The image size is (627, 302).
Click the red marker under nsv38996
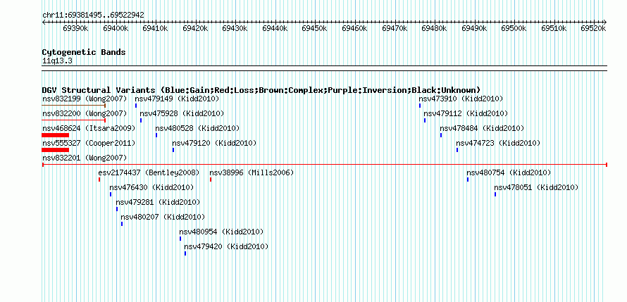pos(211,180)
